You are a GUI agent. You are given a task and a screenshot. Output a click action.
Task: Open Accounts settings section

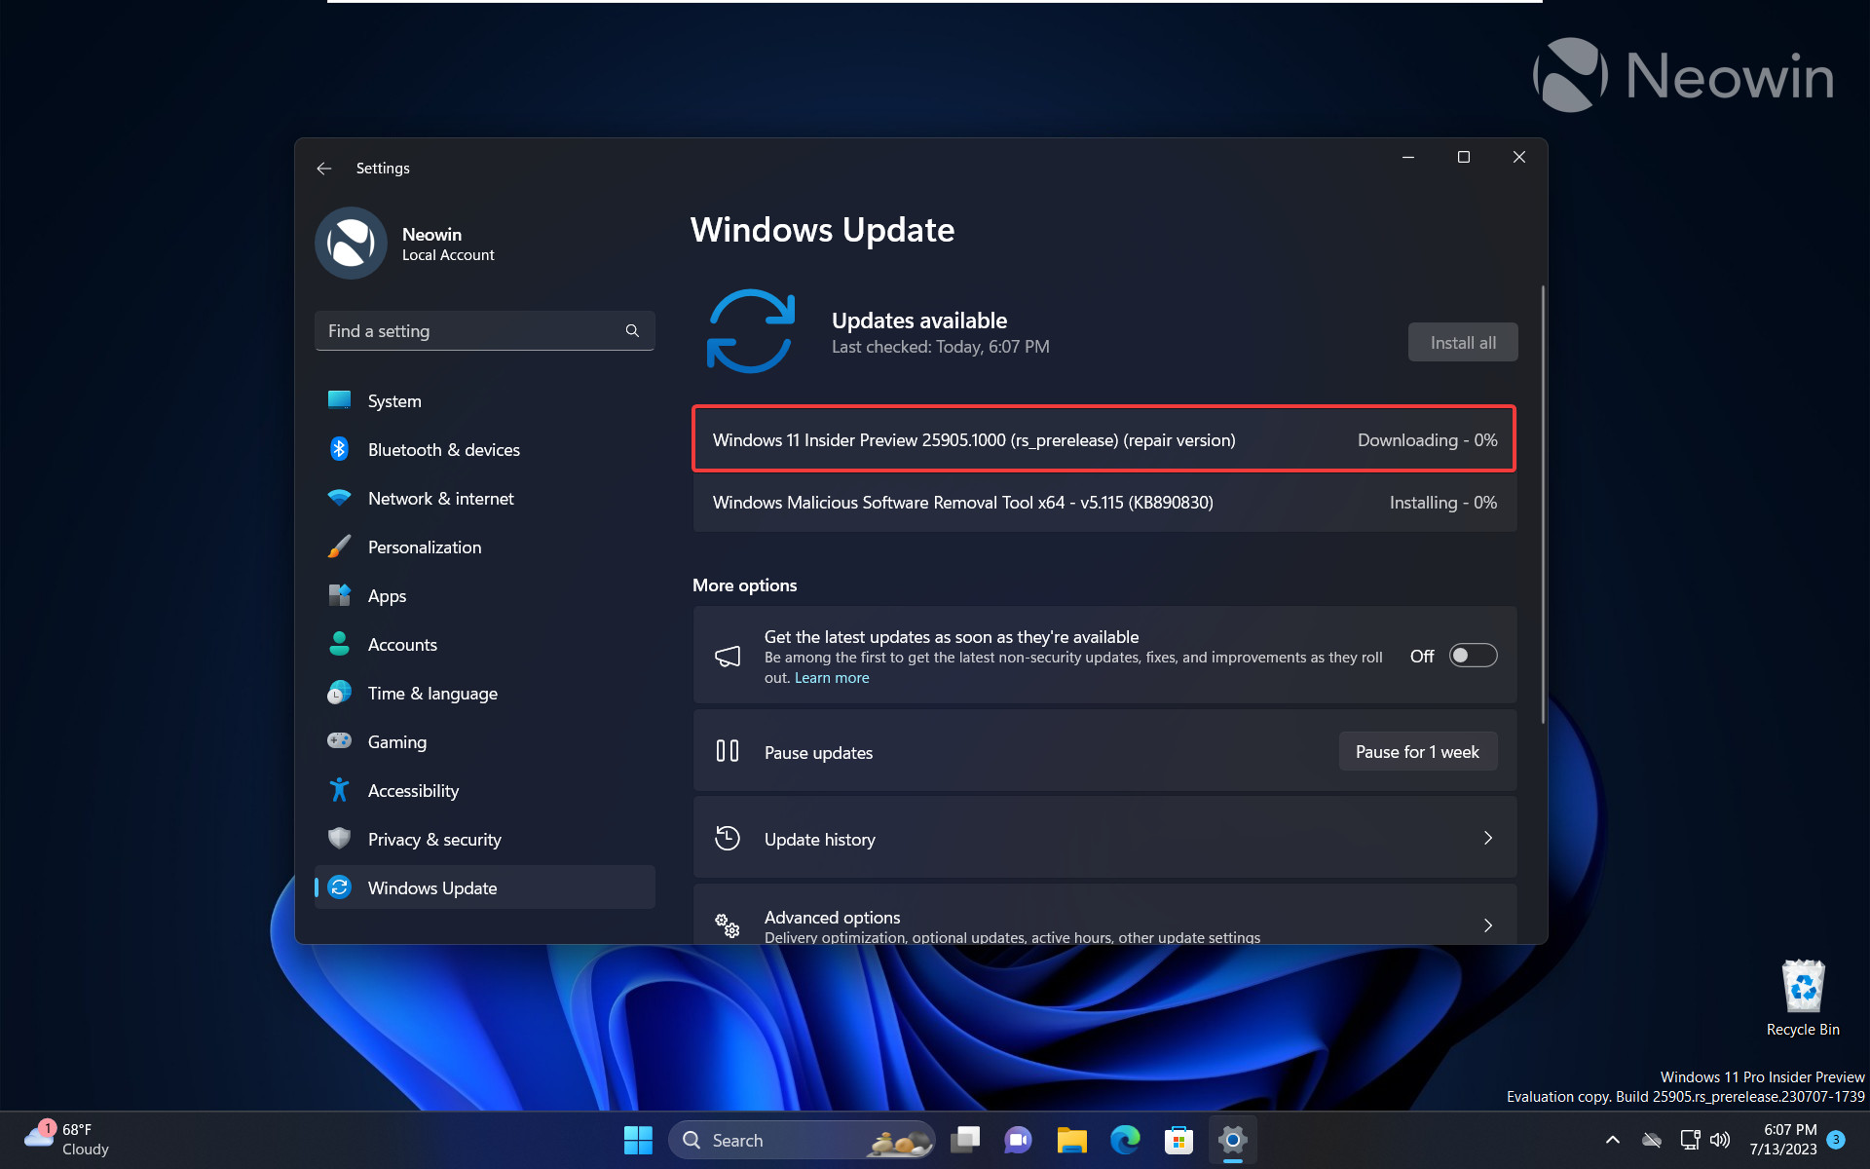(x=402, y=644)
